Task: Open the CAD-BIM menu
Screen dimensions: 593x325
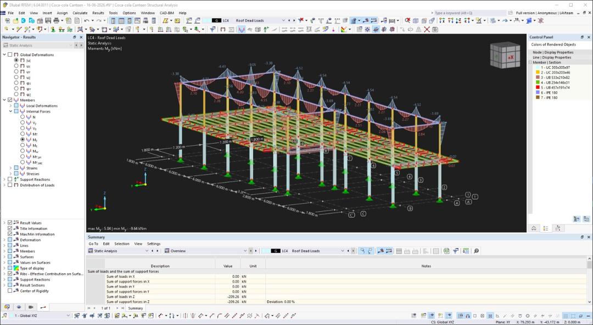Action: pos(166,13)
